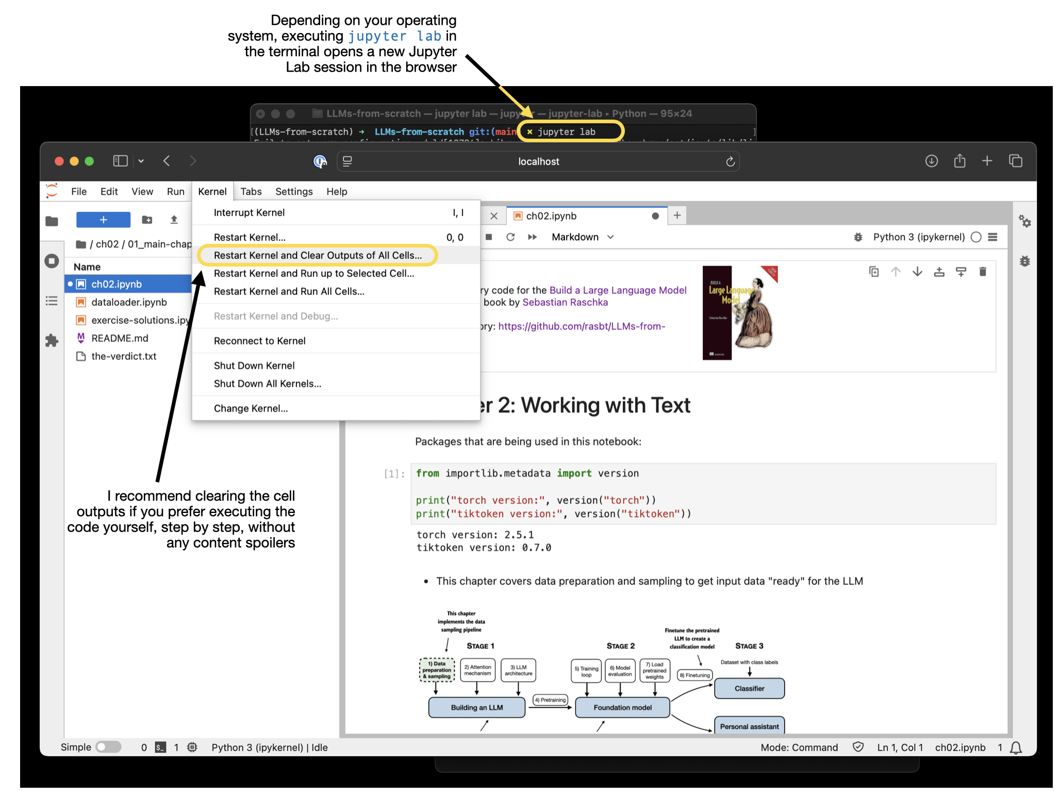Viewport: 1060px width, 796px height.
Task: Open the debugger bug icon in right sidebar
Action: [x=1024, y=261]
